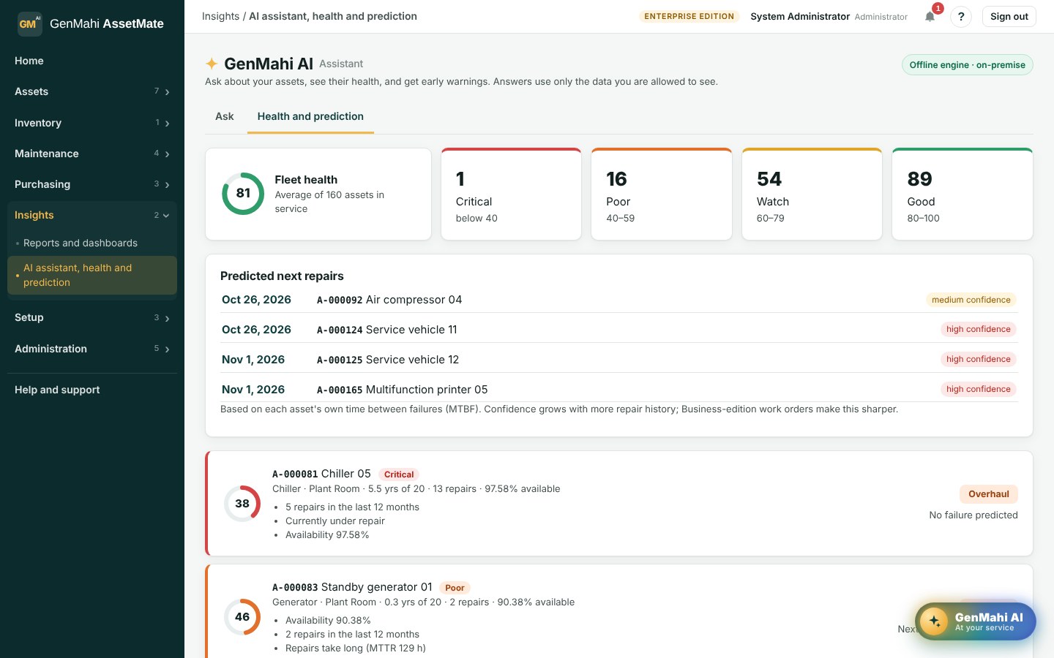Click the Poor badge beside Standby generator 01
The height and width of the screenshot is (658, 1054).
coord(455,588)
